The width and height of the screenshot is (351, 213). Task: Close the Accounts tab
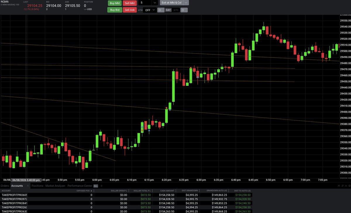28,186
